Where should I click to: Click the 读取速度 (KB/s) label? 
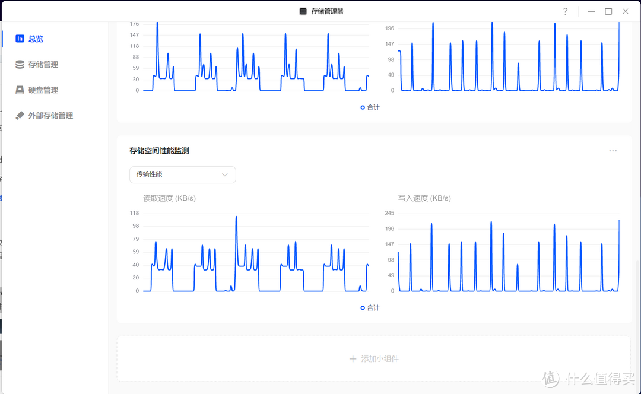point(169,198)
